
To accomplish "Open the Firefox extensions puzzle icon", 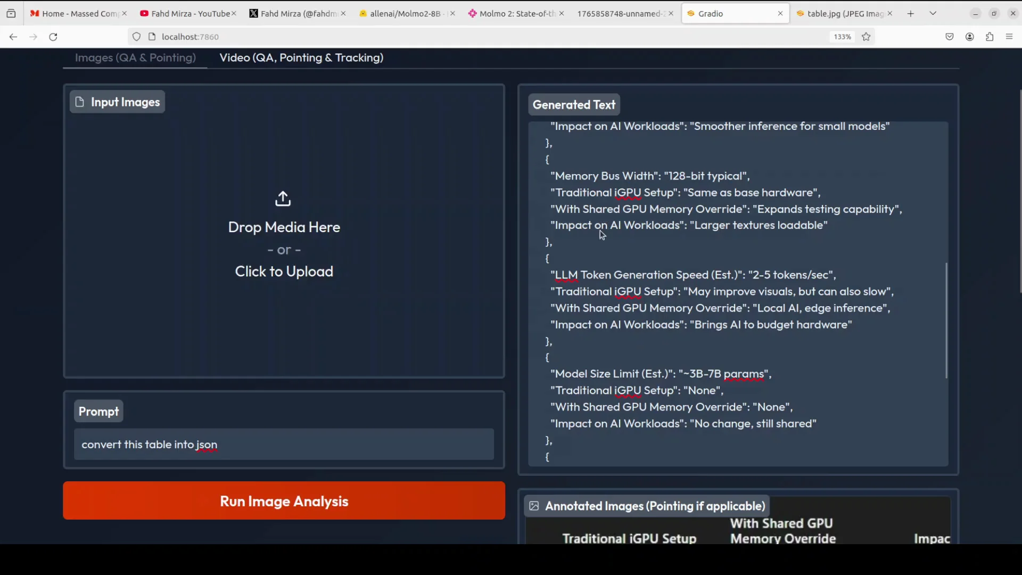I will pyautogui.click(x=990, y=37).
